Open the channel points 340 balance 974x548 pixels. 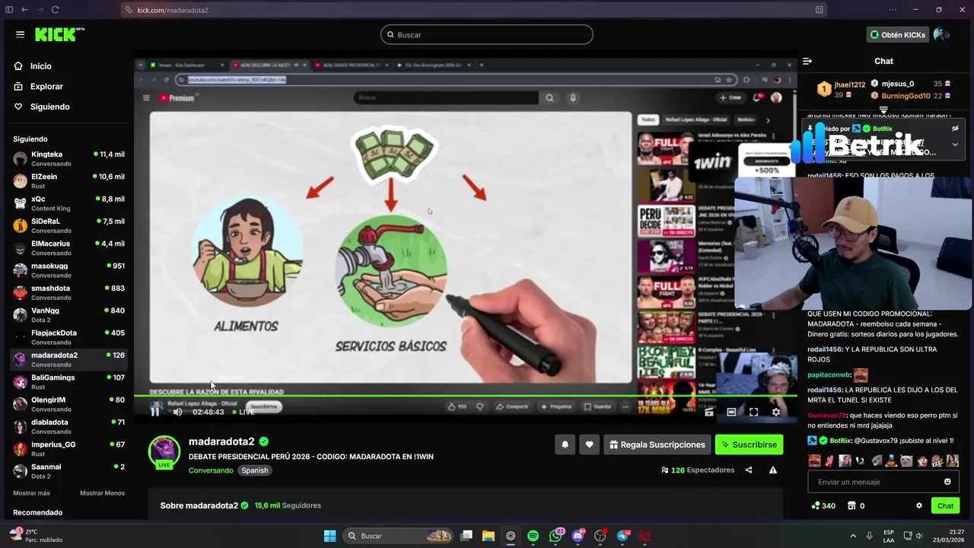[x=823, y=505]
